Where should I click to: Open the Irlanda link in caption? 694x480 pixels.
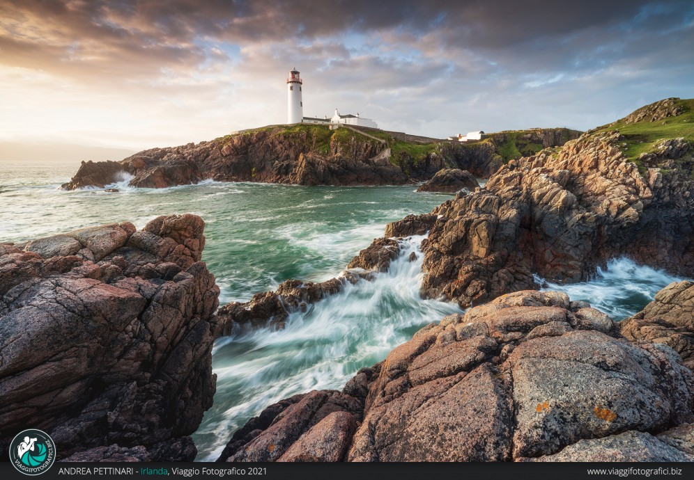coord(154,472)
